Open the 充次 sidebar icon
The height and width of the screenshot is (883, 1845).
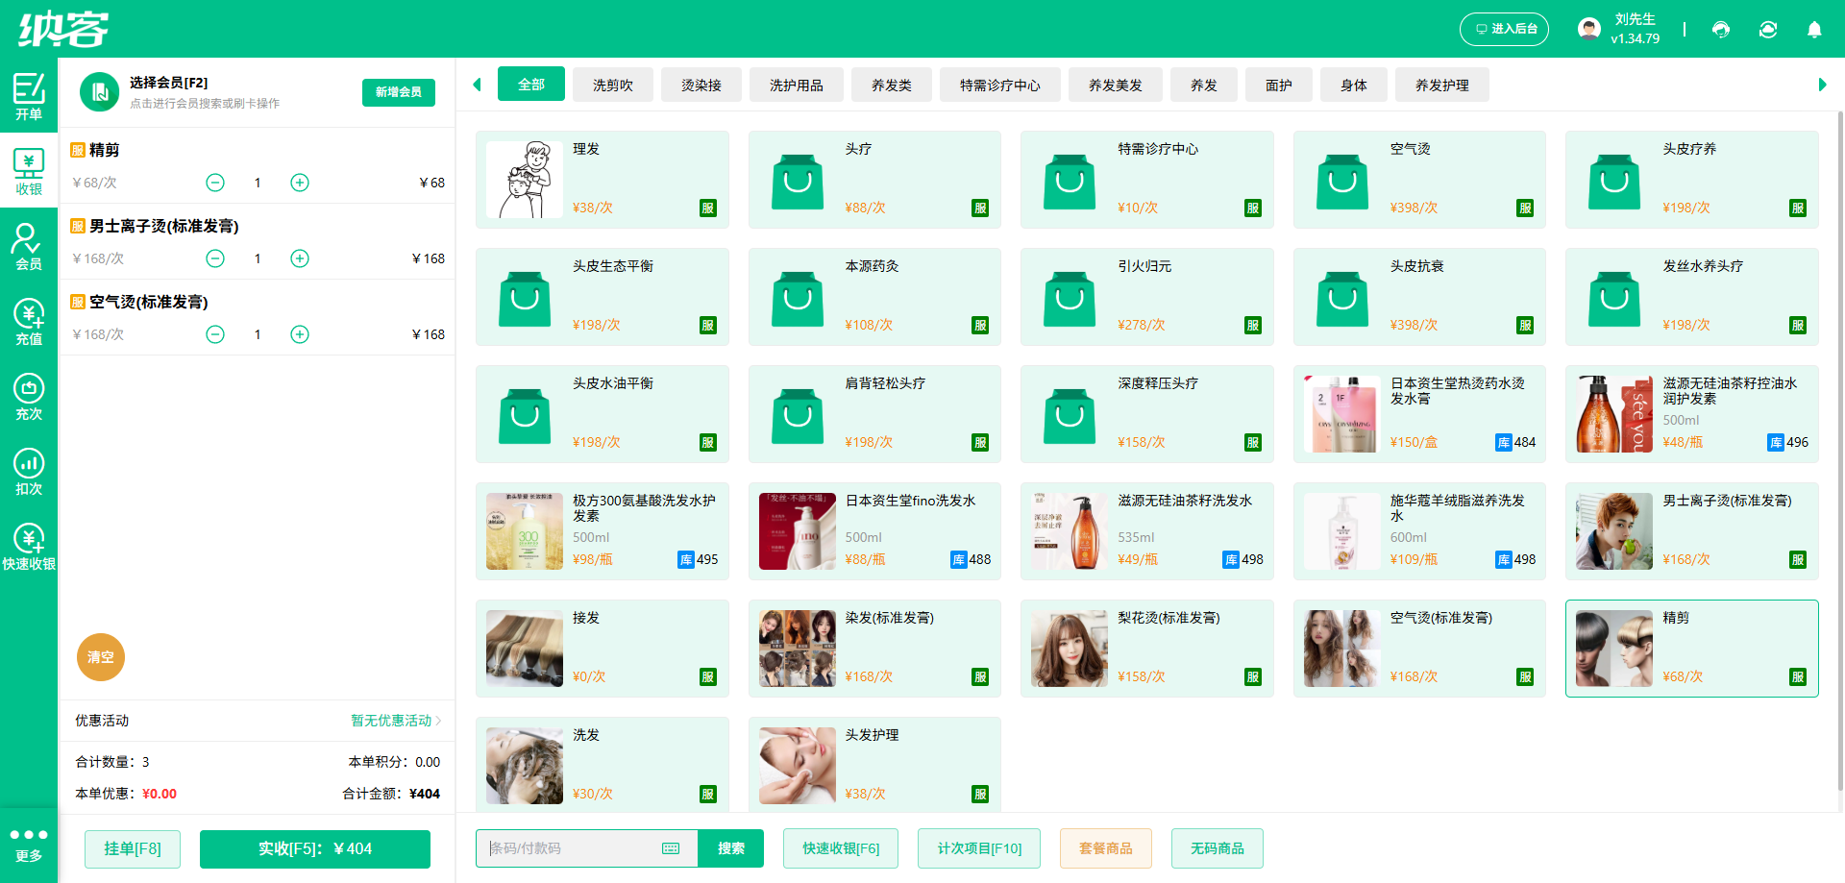click(x=29, y=396)
